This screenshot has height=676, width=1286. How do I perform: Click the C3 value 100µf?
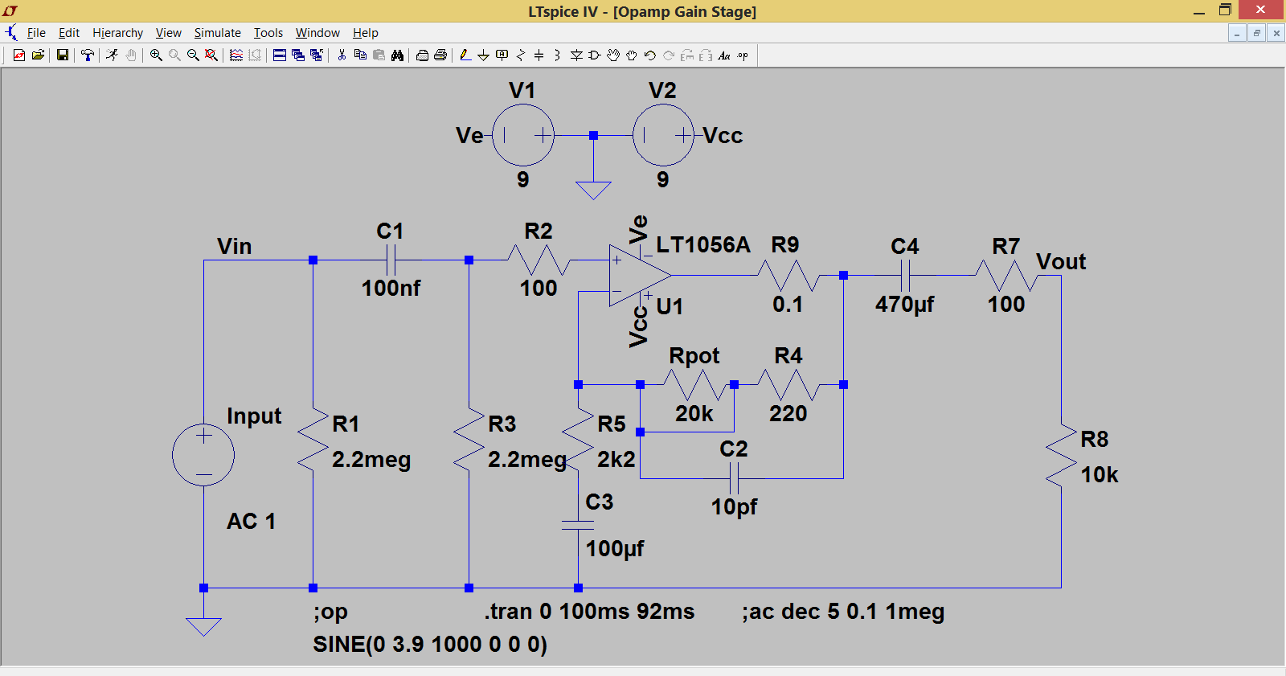pos(615,549)
